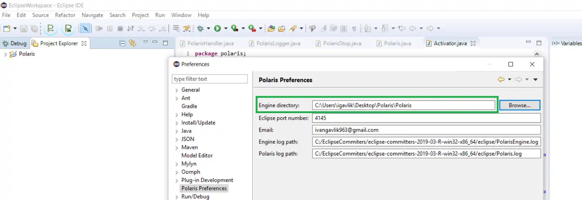Image resolution: width=582 pixels, height=200 pixels.
Task: Open the Window menu
Action: [x=181, y=15]
